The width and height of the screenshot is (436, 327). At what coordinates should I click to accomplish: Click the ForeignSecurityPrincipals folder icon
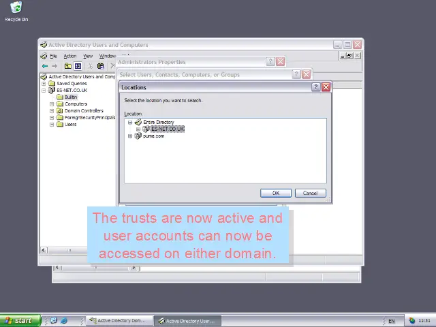60,117
